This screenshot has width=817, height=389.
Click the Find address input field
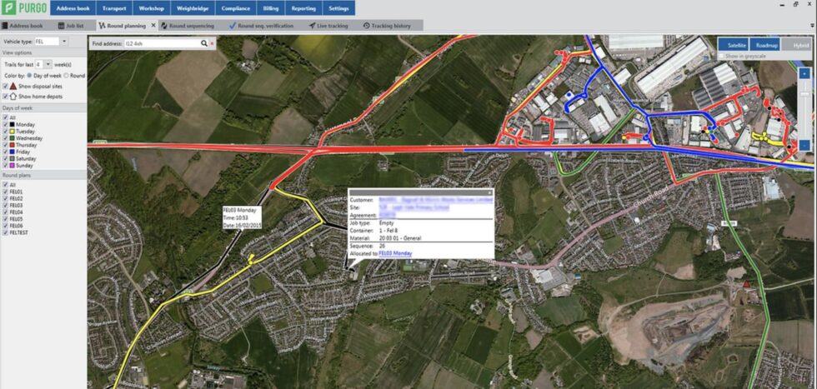pyautogui.click(x=162, y=44)
